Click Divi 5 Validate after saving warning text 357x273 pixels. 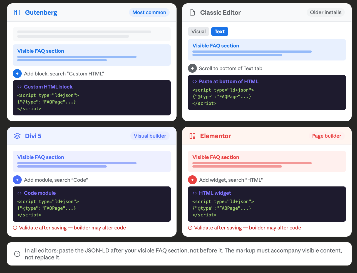pyautogui.click(x=72, y=228)
